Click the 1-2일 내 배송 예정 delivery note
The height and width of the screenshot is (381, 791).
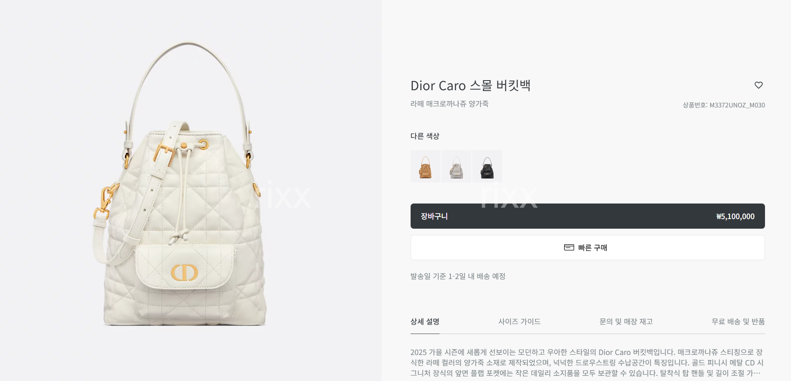coord(476,276)
